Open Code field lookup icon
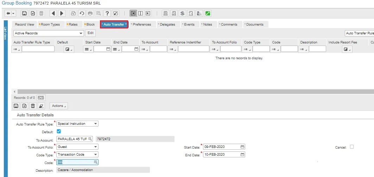Image resolution: width=374 pixels, height=177 pixels. pyautogui.click(x=95, y=162)
